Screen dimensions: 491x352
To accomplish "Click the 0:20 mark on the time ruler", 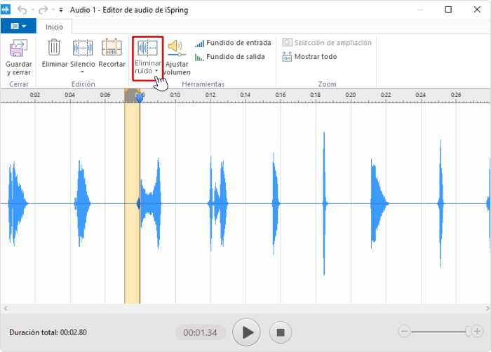I will (351, 95).
